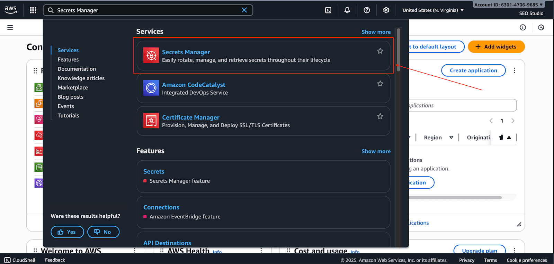Click the Amazon CodeCatalyst blue icon
This screenshot has height=264, width=554.
point(151,88)
